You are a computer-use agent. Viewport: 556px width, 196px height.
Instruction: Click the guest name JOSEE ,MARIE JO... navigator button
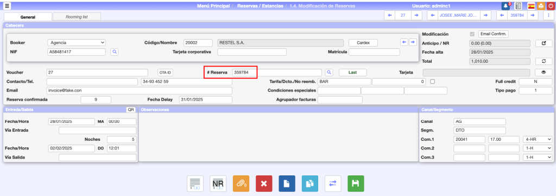coord(459,15)
